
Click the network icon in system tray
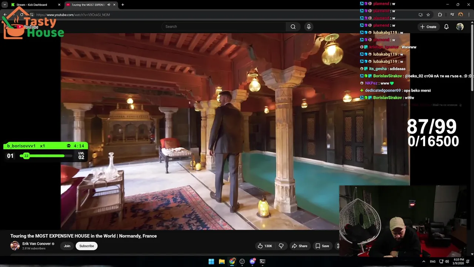pos(441,261)
